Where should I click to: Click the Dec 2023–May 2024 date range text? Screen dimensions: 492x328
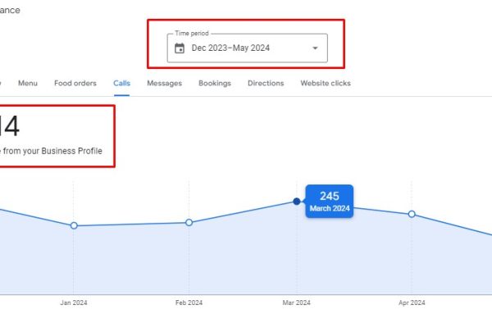tap(230, 48)
